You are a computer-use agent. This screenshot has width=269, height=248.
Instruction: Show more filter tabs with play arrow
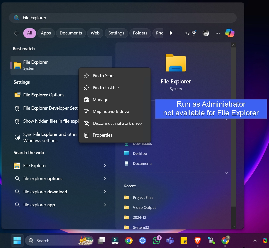[x=171, y=33]
